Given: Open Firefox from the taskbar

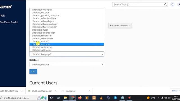Looking at the screenshot, I should click(80, 98).
